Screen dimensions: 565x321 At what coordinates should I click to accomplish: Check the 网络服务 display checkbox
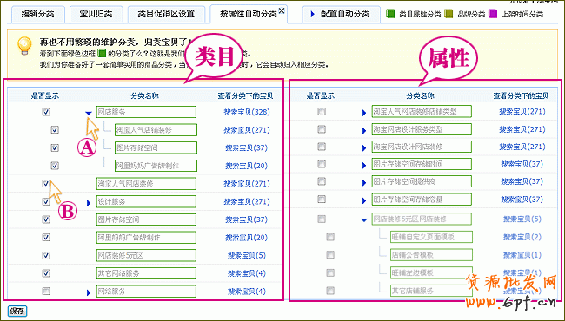(x=46, y=291)
